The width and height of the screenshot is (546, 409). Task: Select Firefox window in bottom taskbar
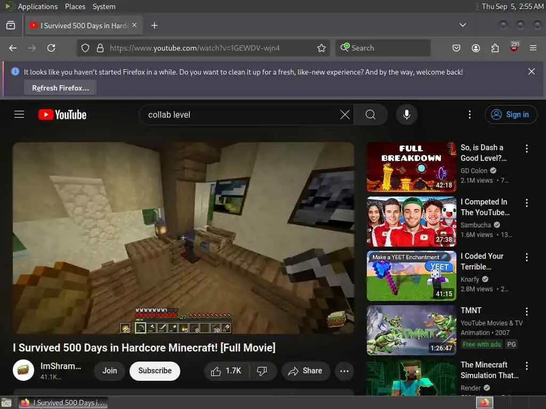(x=63, y=403)
